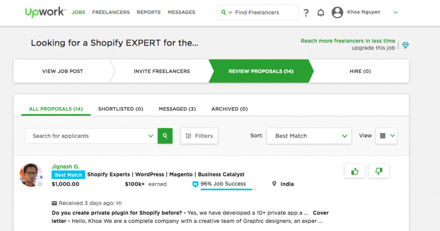This screenshot has height=231, width=440.
Task: Open Jignesh G.'s profile photo
Action: pyautogui.click(x=31, y=175)
